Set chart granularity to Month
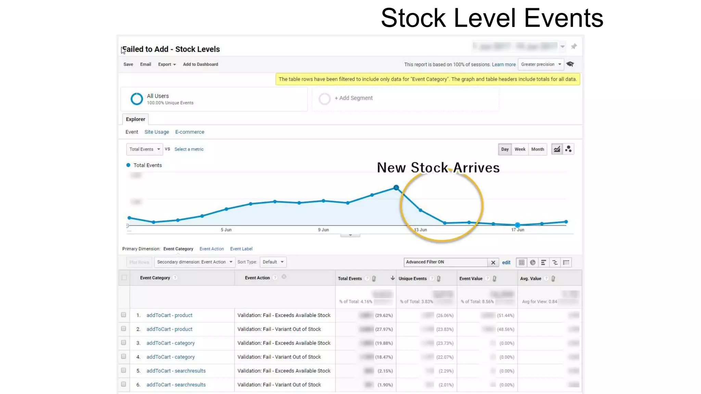Screen dimensions: 701x394 pyautogui.click(x=538, y=149)
